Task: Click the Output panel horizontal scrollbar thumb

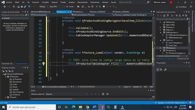Action: click(52, 99)
